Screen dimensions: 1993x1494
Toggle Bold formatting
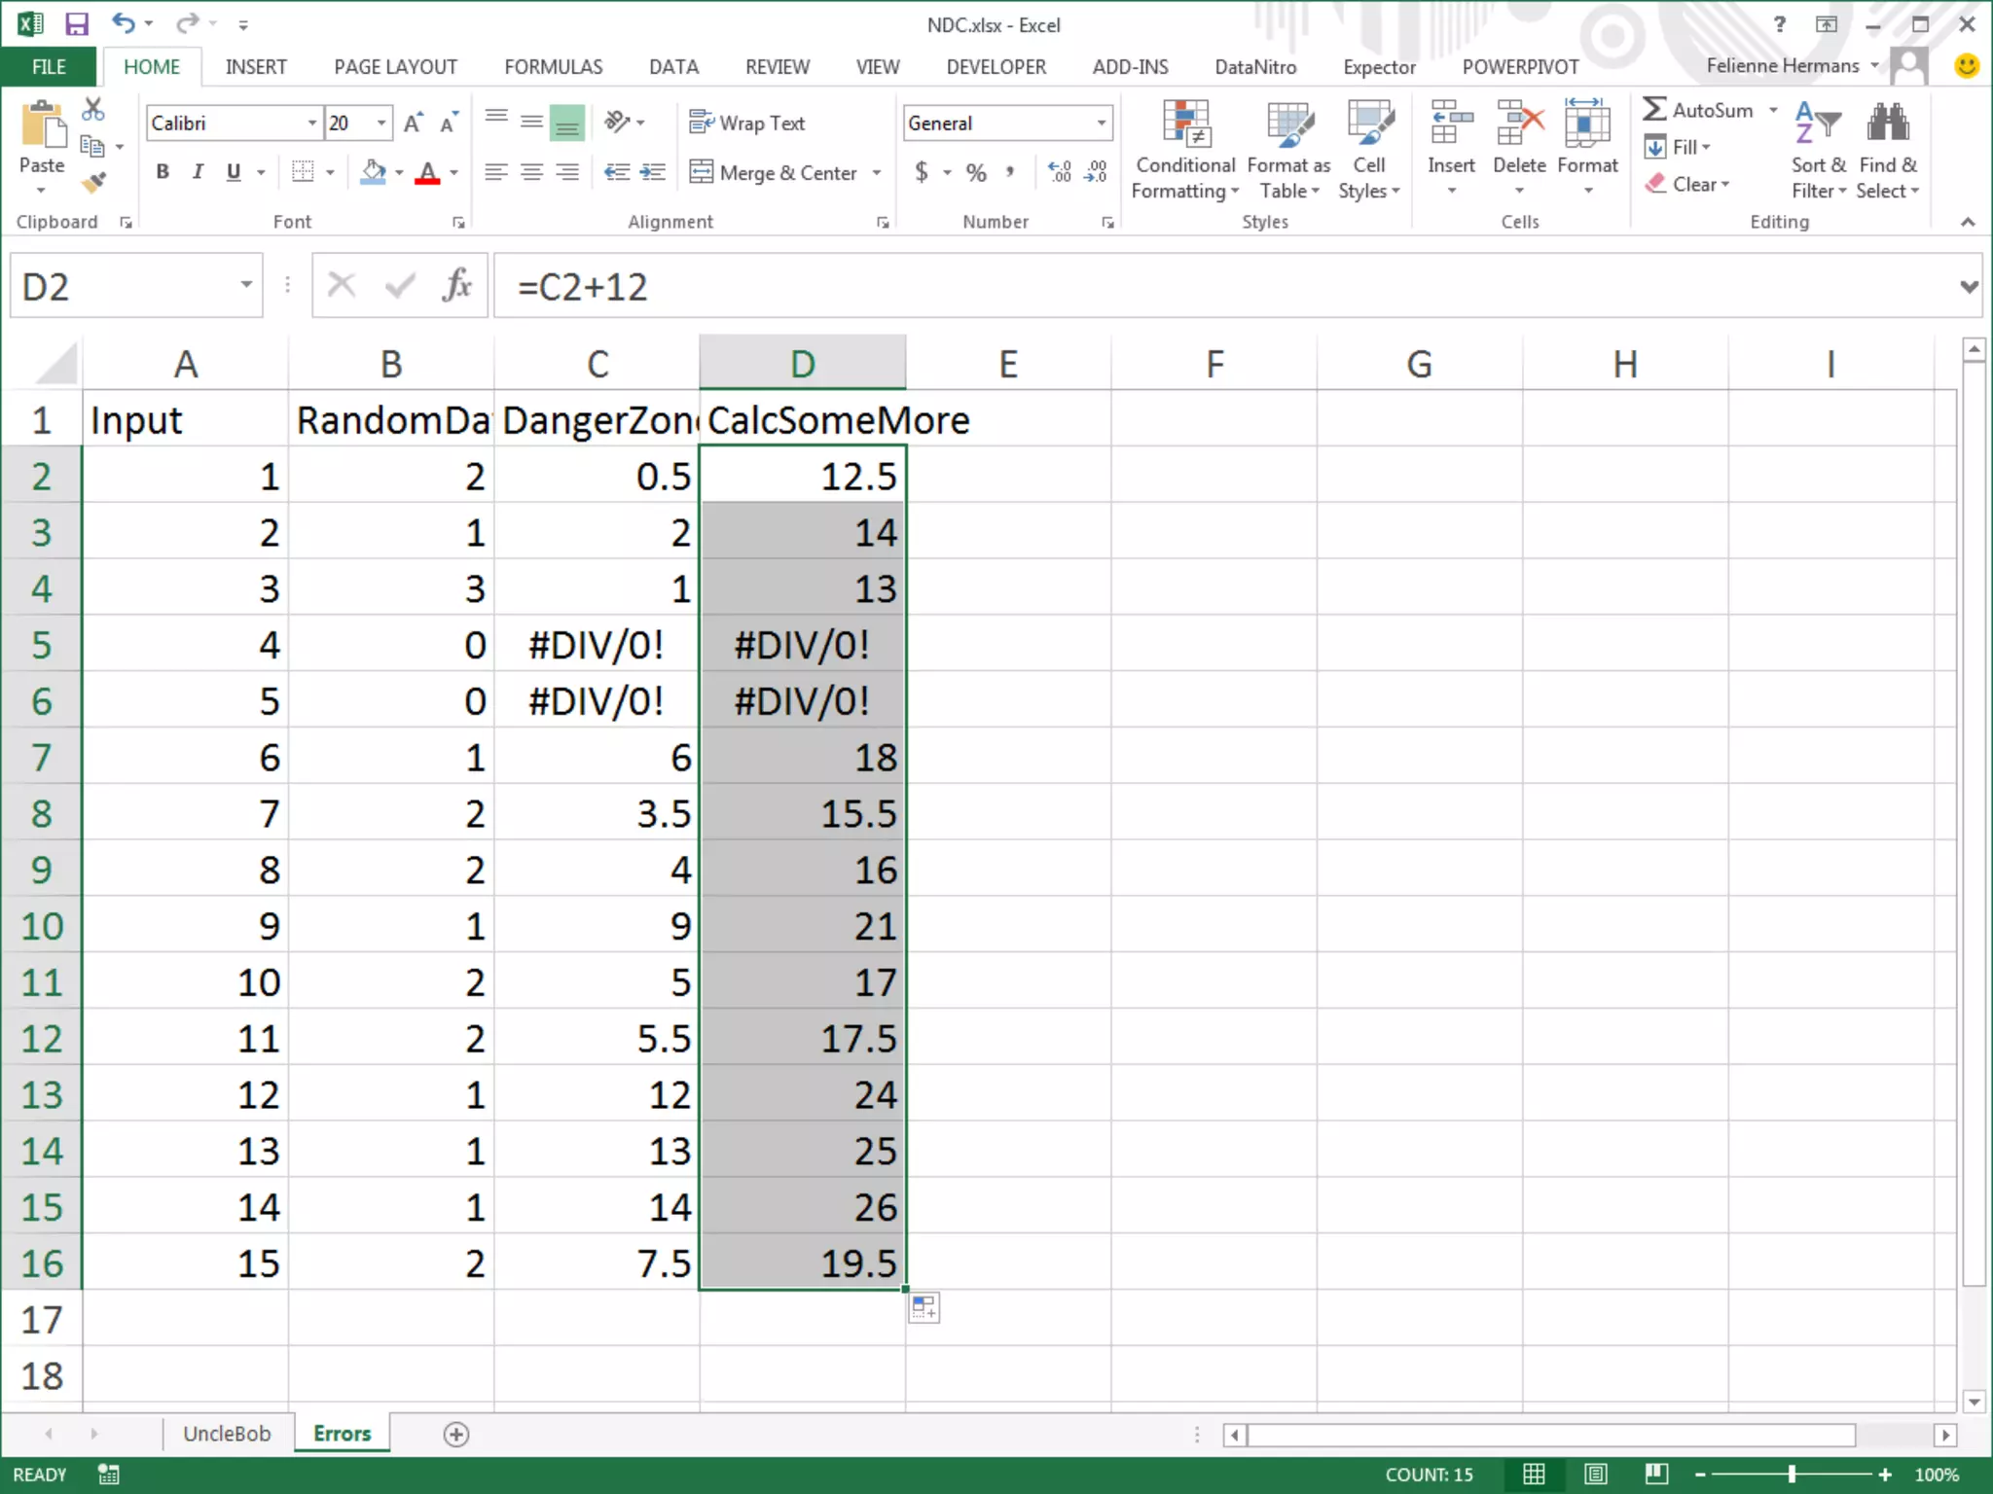tap(163, 172)
